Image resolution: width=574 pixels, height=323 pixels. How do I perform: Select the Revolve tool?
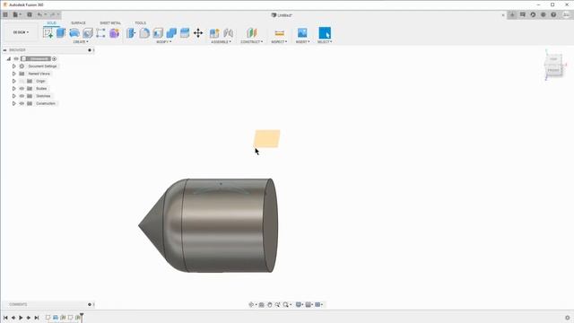coord(74,33)
